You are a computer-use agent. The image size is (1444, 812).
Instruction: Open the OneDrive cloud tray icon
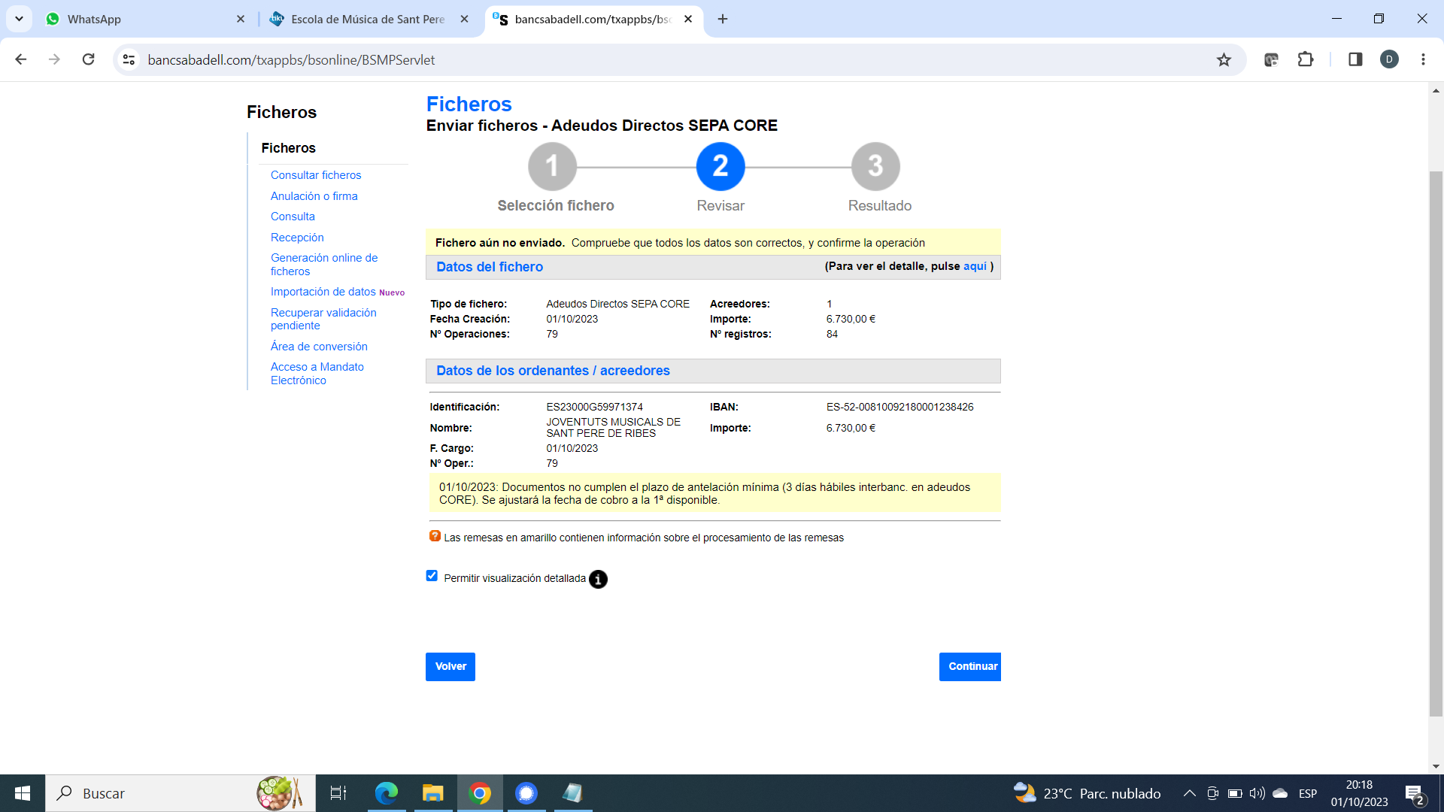point(1280,793)
